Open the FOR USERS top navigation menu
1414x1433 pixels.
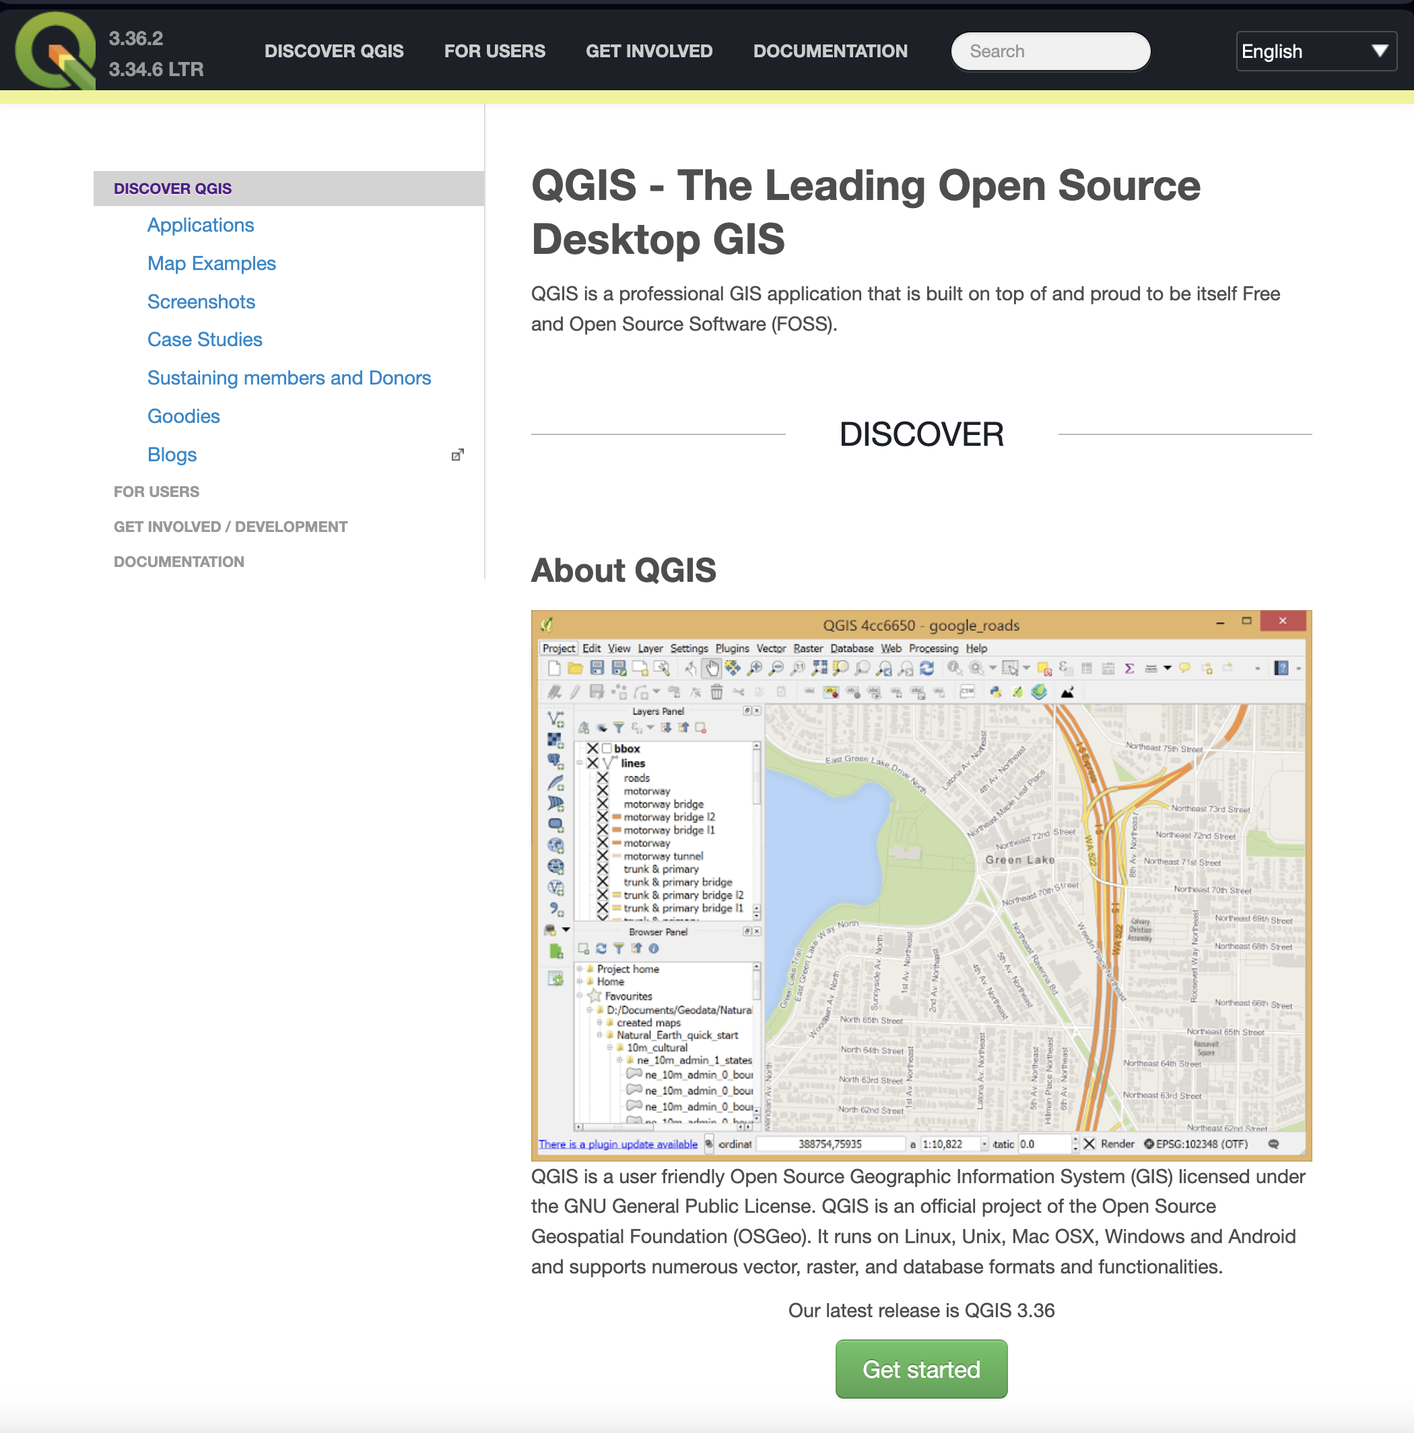pos(495,51)
